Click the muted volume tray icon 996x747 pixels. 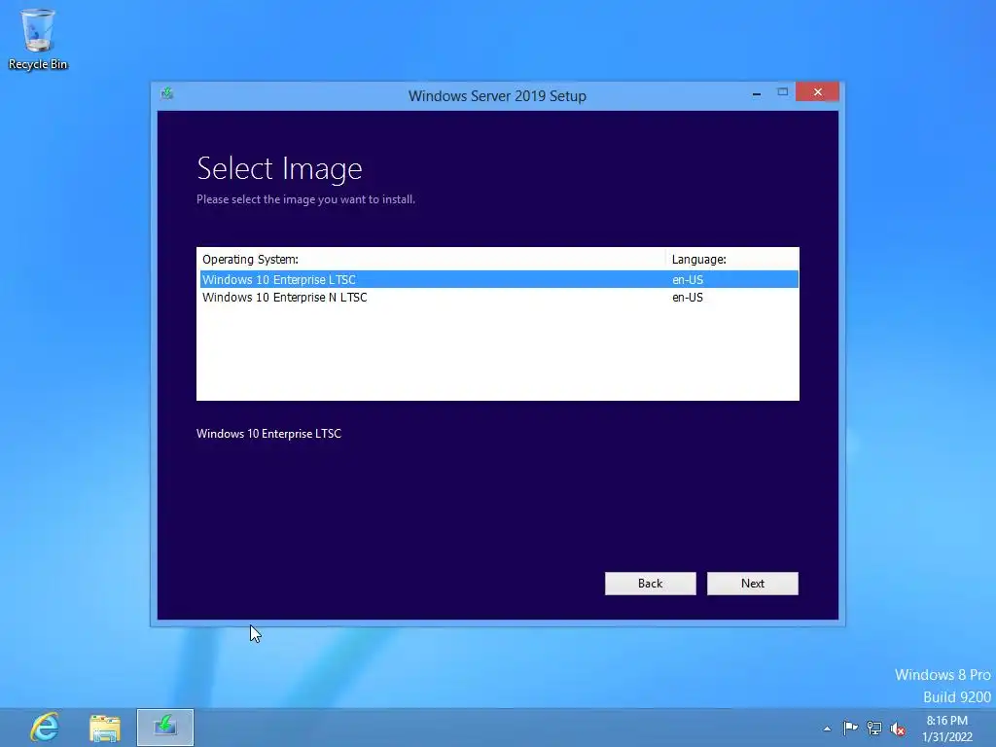pos(898,729)
